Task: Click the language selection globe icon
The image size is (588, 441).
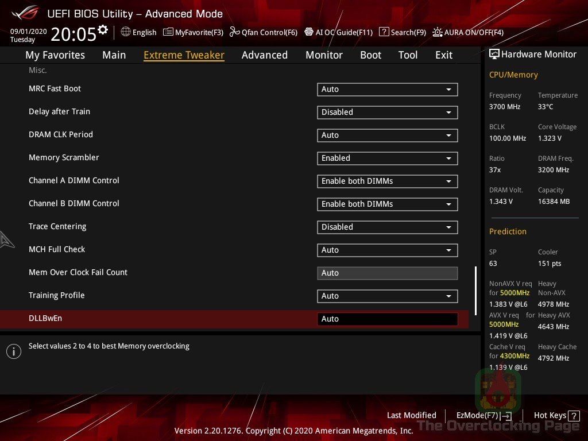Action: coord(125,32)
